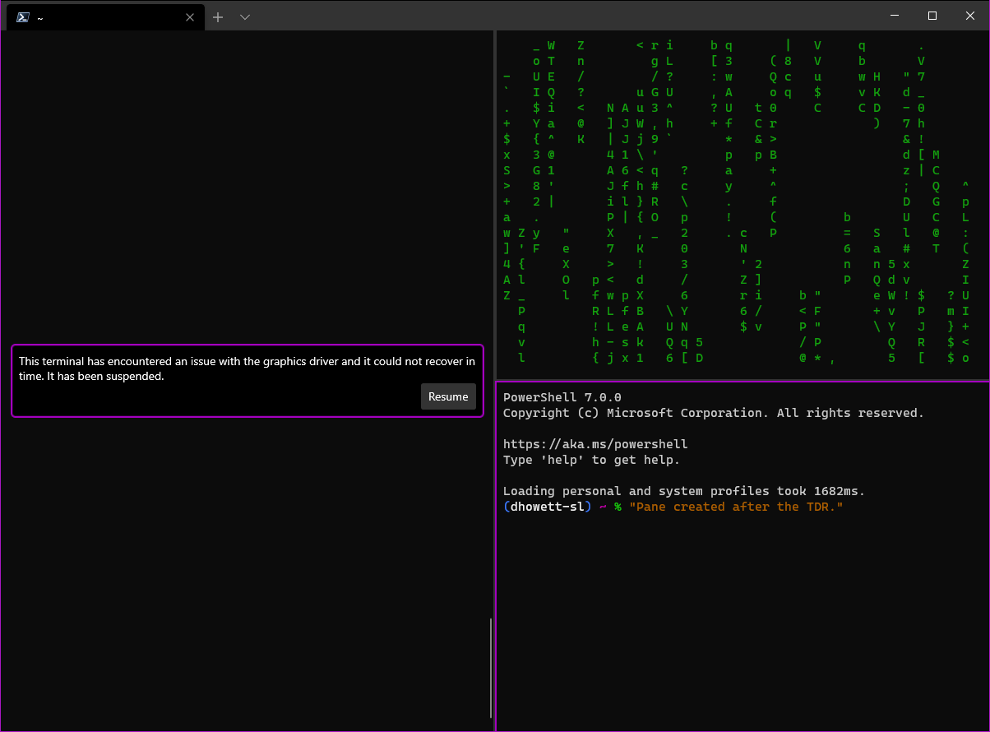990x732 pixels.
Task: Close the Windows Terminal window
Action: 970,16
